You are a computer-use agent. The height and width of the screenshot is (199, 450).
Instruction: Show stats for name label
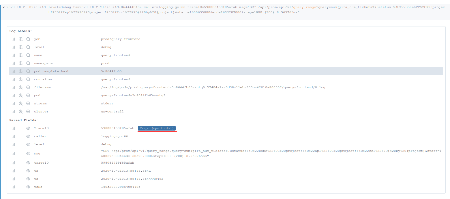13,55
